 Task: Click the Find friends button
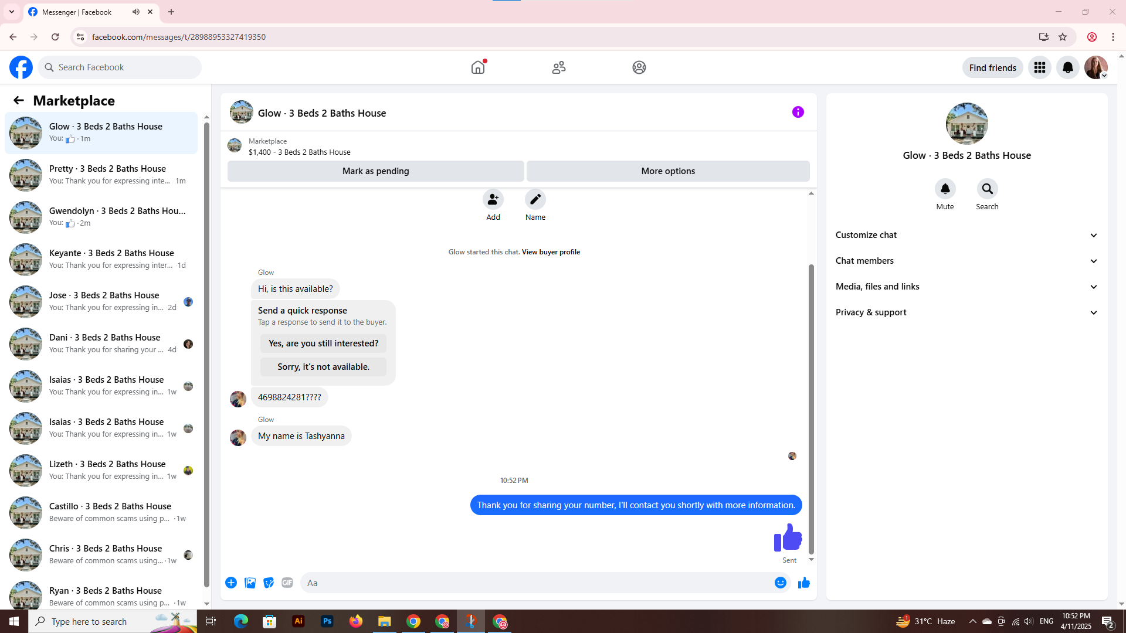(993, 67)
